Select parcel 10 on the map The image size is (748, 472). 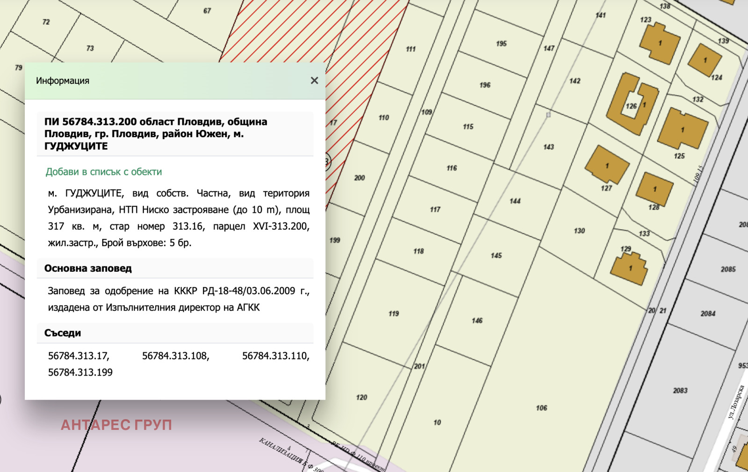coord(437,422)
